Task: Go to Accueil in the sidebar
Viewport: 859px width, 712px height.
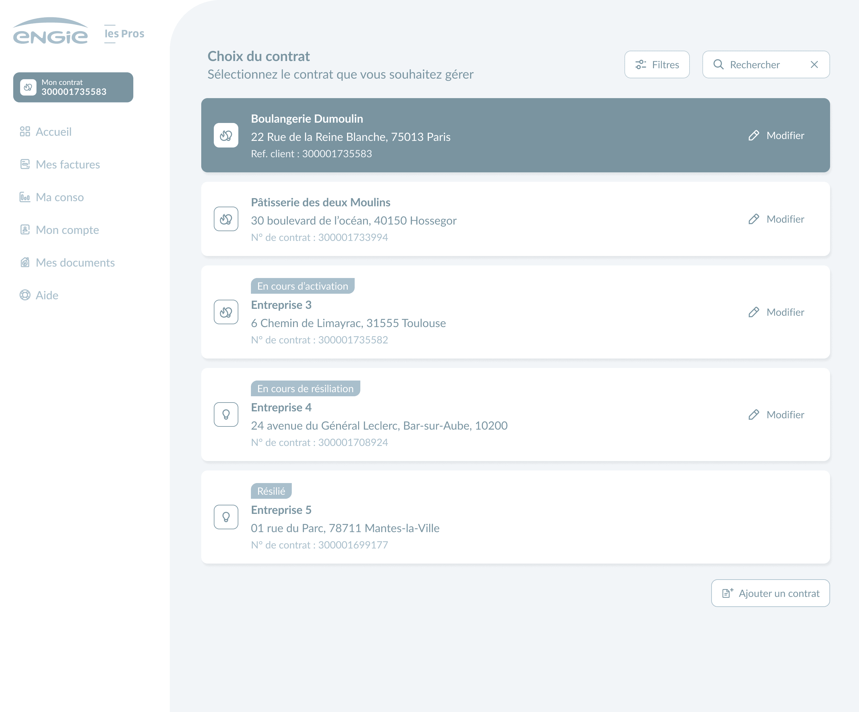Action: click(53, 132)
